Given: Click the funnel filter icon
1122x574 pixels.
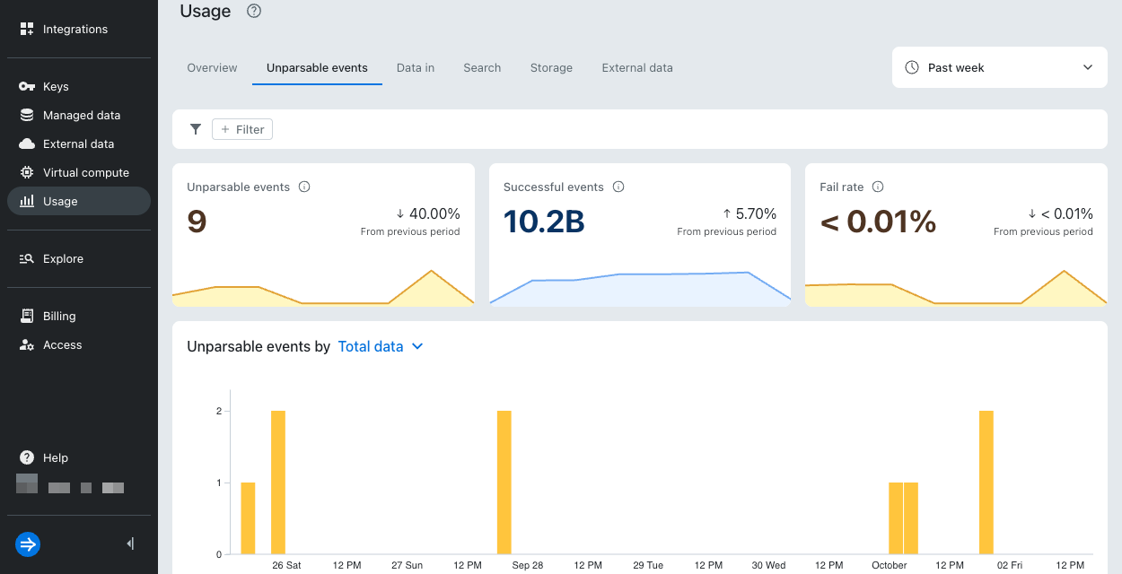Looking at the screenshot, I should pos(195,129).
